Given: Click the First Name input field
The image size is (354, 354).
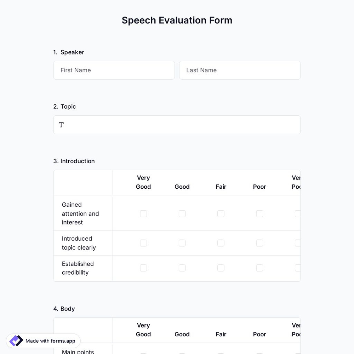Looking at the screenshot, I should pyautogui.click(x=114, y=70).
